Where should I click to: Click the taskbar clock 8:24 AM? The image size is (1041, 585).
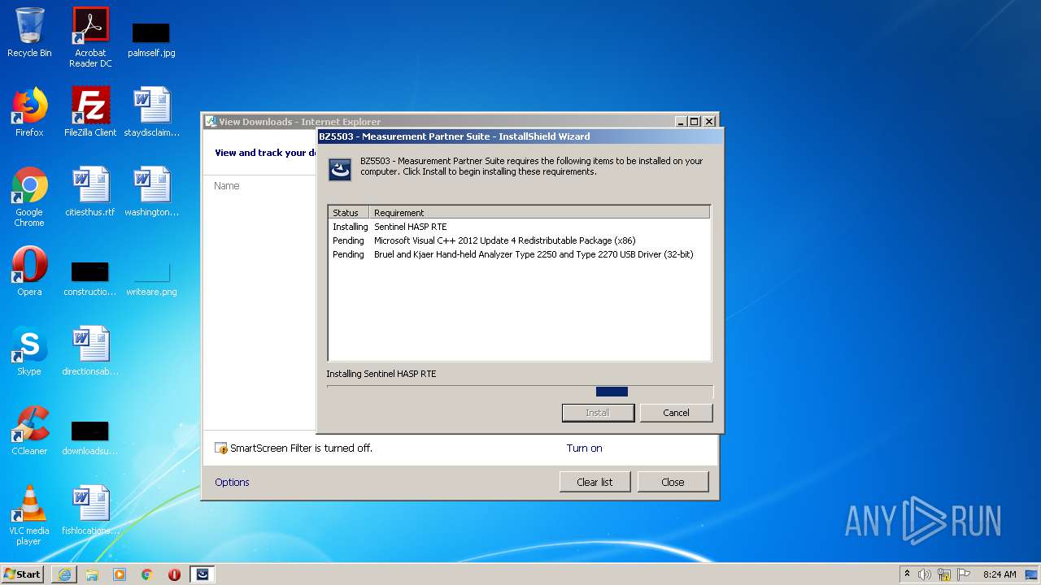click(x=999, y=574)
